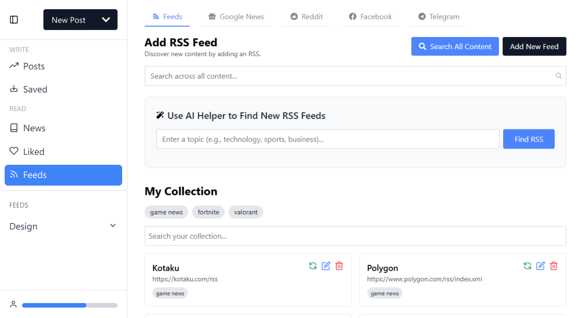Screen dimensions: 579x318
Task: Open the New Post dropdown arrow
Action: click(x=106, y=20)
